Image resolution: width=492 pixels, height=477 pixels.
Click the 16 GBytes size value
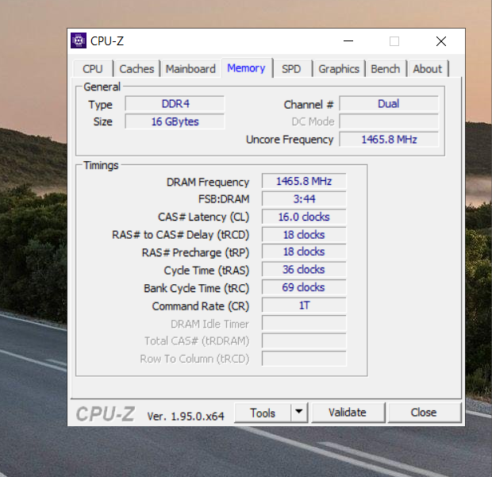pos(175,121)
